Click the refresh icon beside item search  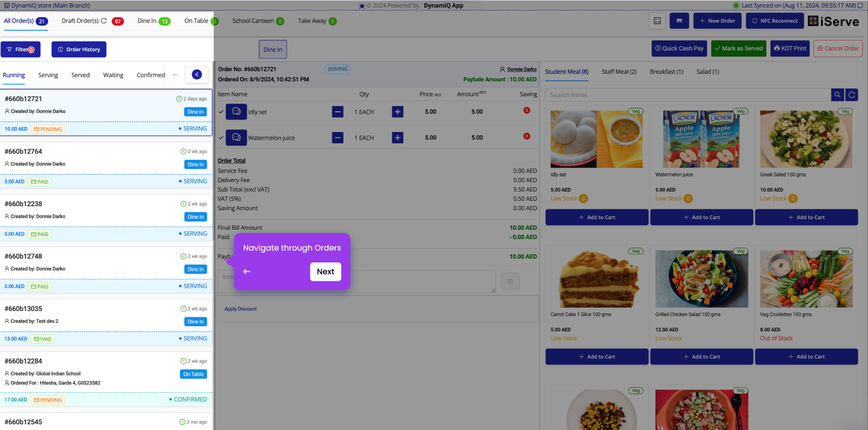tap(851, 95)
